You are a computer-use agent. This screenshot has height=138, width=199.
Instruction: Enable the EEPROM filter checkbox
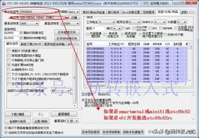pos(161,28)
